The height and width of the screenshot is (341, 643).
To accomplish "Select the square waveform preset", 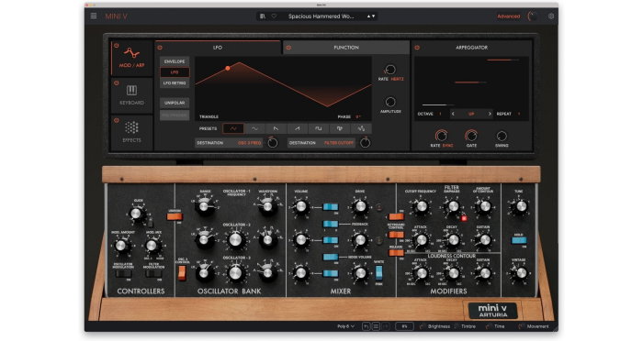I will point(318,128).
